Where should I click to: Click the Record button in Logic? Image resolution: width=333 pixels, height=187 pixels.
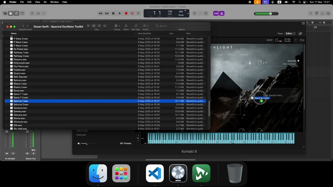coord(126,13)
